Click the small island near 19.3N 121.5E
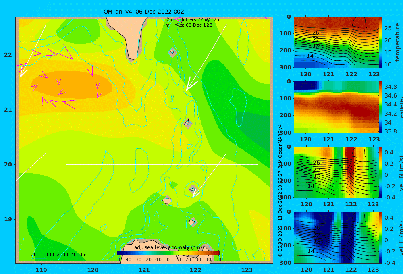The image size is (403, 274). 167,201
